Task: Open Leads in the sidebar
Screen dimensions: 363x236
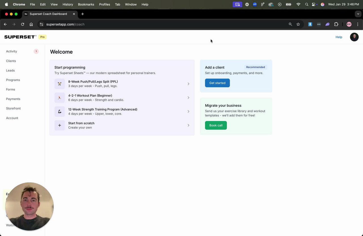Action: pyautogui.click(x=10, y=70)
